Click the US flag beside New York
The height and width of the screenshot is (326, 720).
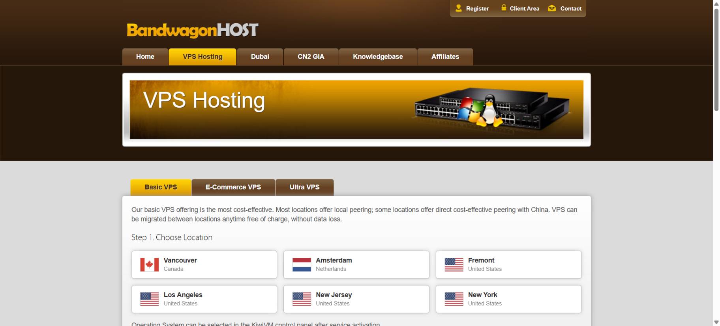454,299
